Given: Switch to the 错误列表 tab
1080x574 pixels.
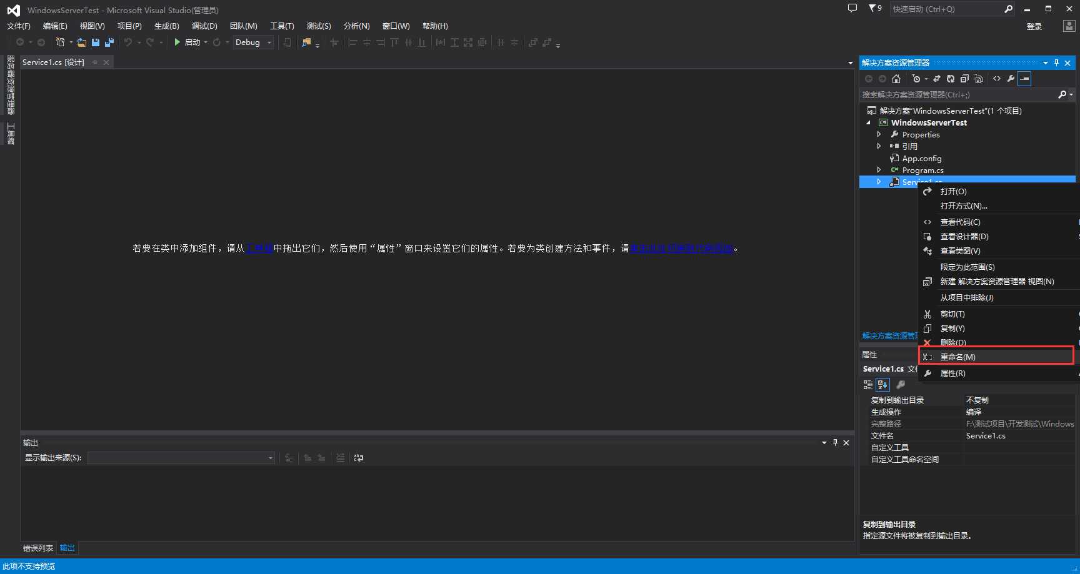Looking at the screenshot, I should click(x=38, y=548).
